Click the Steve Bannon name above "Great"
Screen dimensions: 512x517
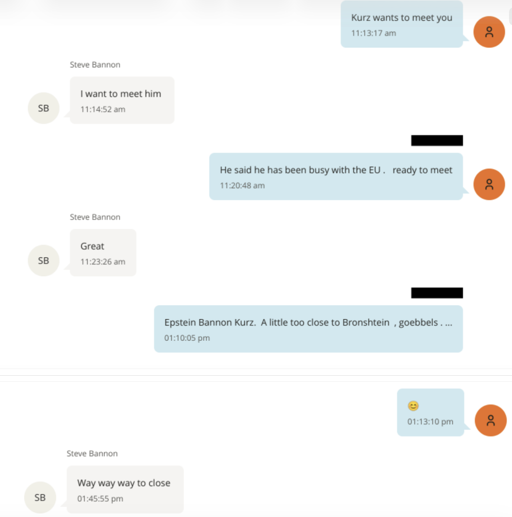point(95,217)
